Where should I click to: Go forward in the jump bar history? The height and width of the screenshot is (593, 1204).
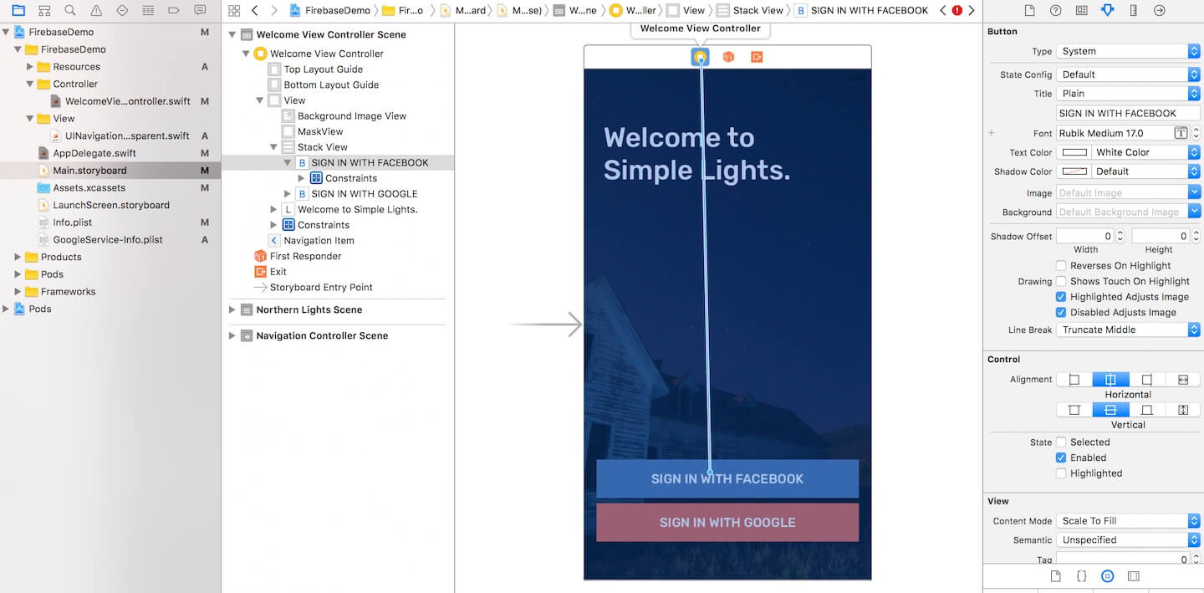[x=274, y=10]
